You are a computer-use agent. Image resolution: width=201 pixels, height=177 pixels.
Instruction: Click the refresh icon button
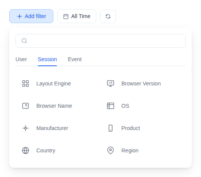tap(108, 16)
